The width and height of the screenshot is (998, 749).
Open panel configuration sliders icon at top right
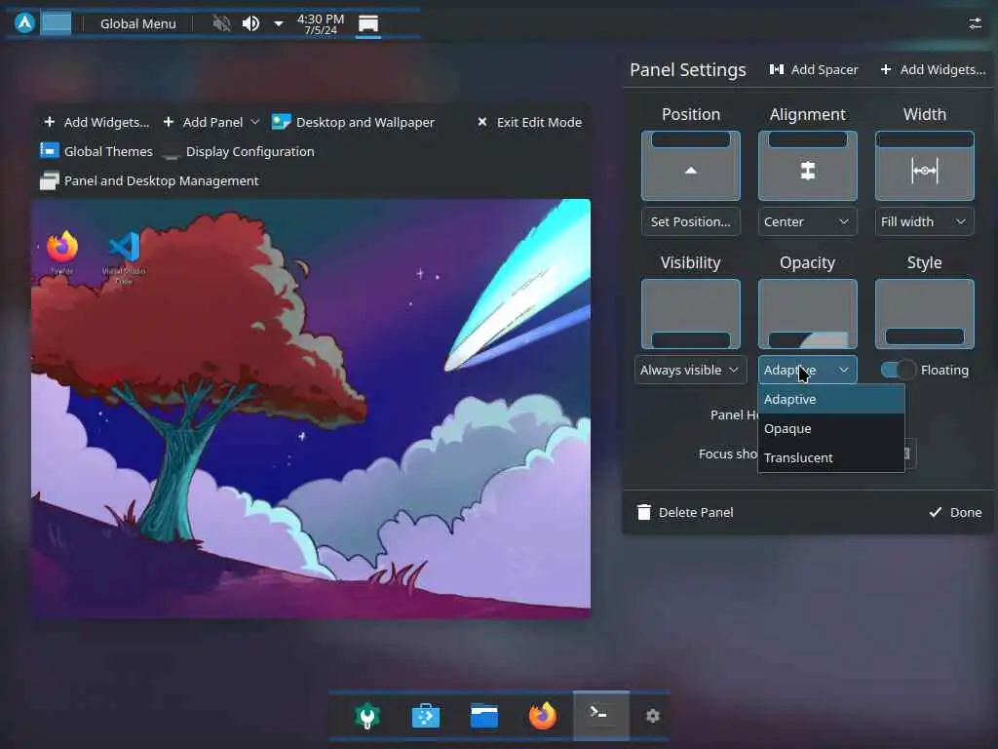(x=975, y=23)
